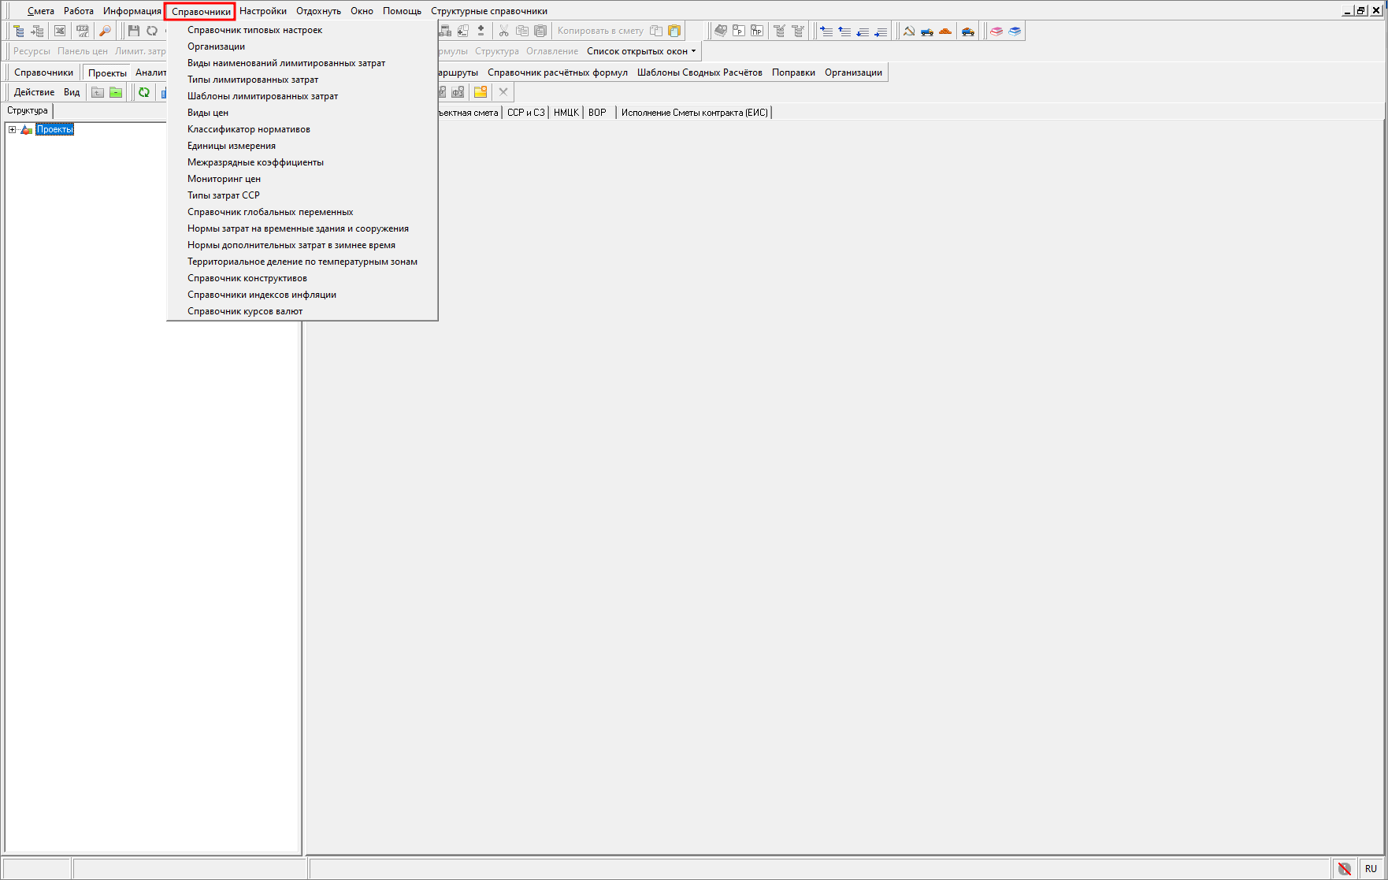
Task: Toggle the crossed-out indicator in status bar
Action: point(1345,868)
